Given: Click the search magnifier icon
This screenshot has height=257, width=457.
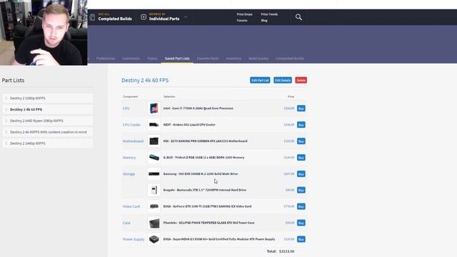Looking at the screenshot, I should point(298,17).
